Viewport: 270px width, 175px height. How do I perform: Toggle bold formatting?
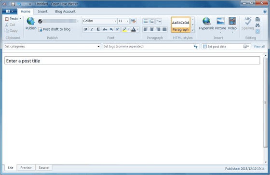coord(86,29)
